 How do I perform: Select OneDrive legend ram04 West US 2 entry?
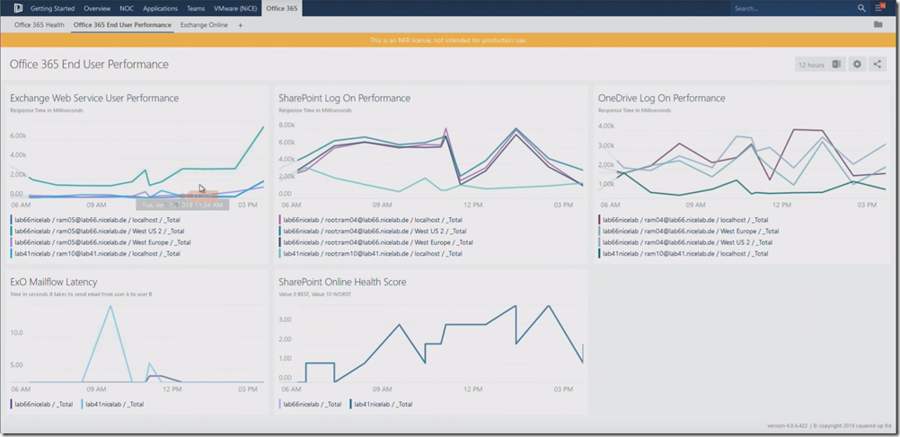[x=685, y=242]
